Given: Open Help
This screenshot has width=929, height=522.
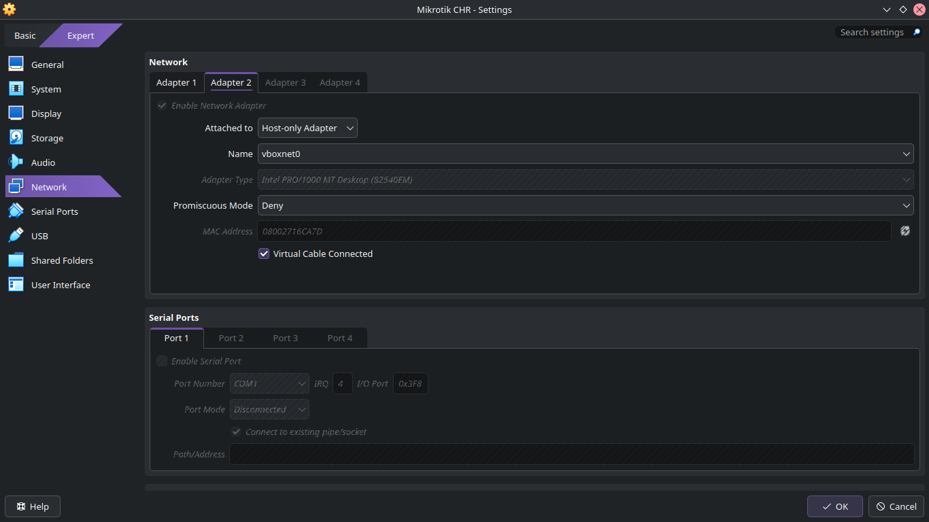Looking at the screenshot, I should (33, 506).
